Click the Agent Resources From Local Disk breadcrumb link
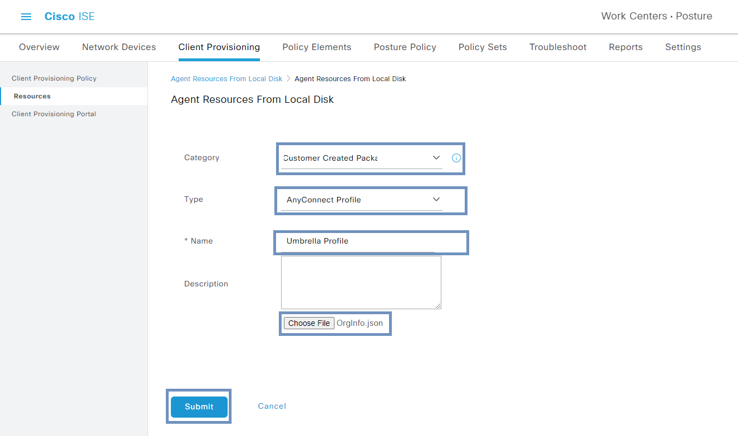738x436 pixels. click(x=227, y=79)
